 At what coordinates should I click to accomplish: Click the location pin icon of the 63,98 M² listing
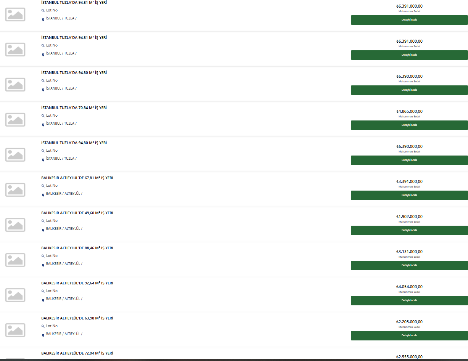(43, 335)
